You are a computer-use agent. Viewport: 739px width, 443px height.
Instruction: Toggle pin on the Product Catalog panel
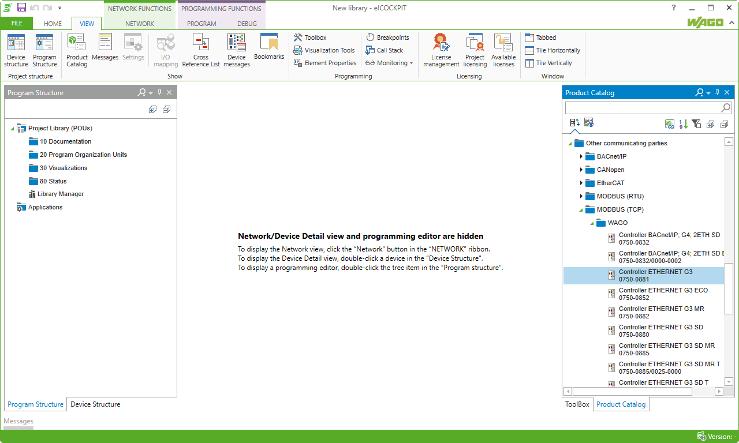[x=718, y=92]
